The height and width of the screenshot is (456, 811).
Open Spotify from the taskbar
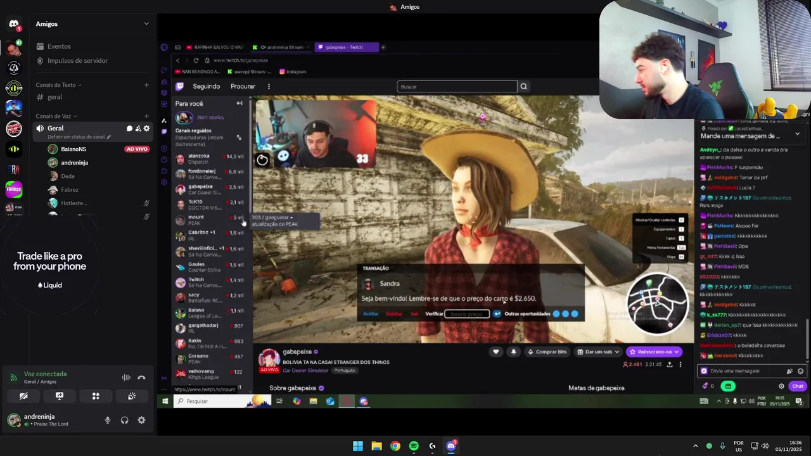(414, 446)
